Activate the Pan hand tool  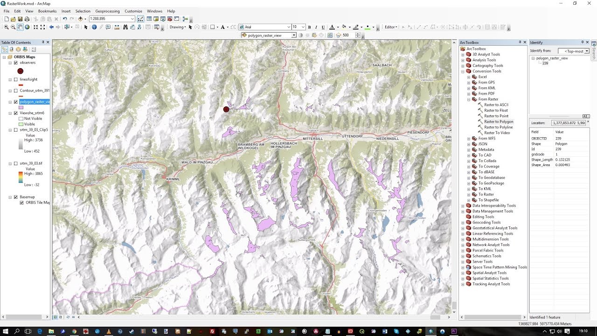tap(20, 27)
